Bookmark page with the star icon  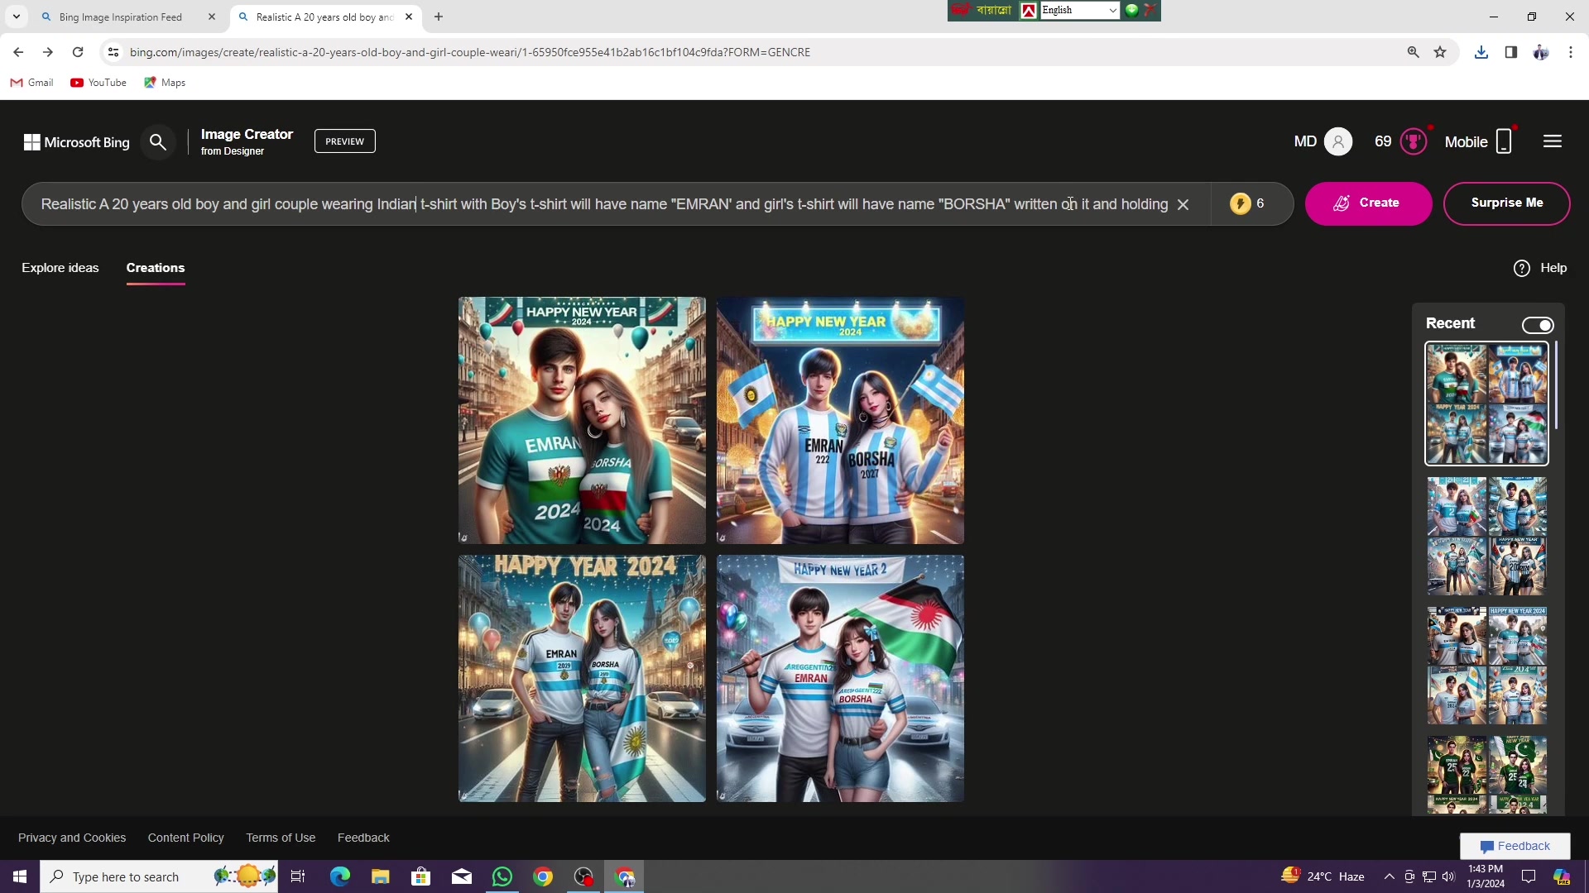click(1440, 52)
